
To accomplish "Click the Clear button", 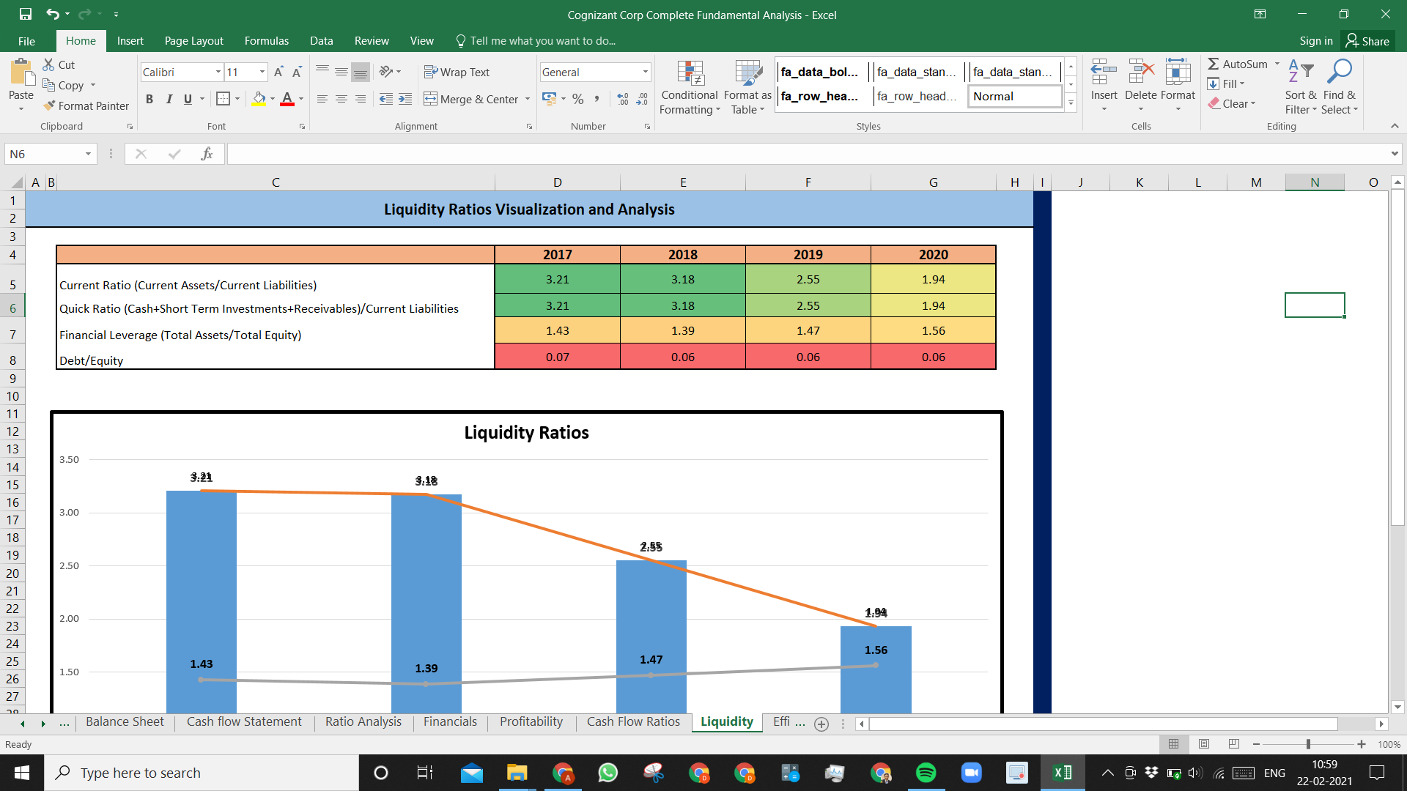I will click(x=1233, y=104).
